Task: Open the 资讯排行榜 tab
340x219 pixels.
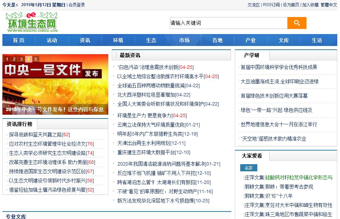Action: point(19,124)
